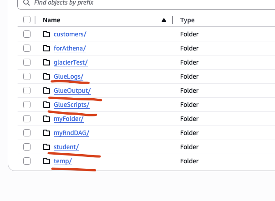The height and width of the screenshot is (201, 275).
Task: Check the box for GlueScripts/ row
Action: (27, 105)
